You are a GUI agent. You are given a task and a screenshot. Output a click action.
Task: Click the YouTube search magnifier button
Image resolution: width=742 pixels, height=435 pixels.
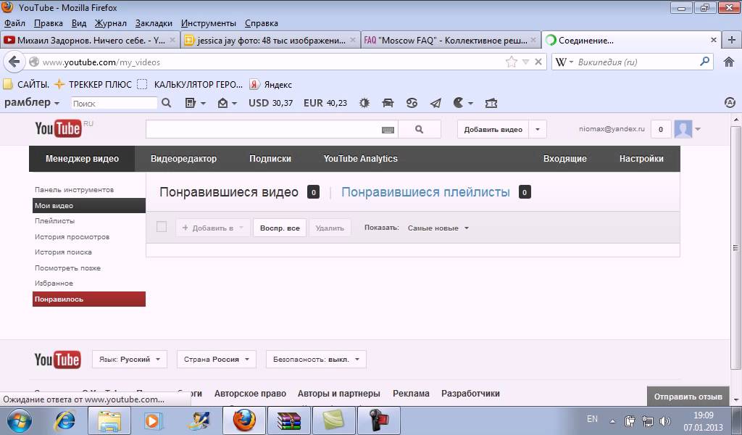pos(420,130)
